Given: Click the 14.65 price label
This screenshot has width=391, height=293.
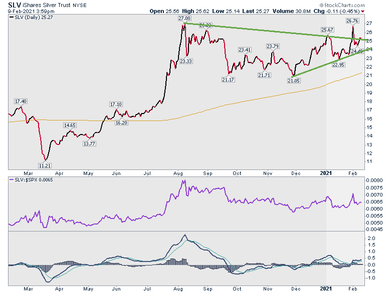Looking at the screenshot, I should [x=70, y=125].
